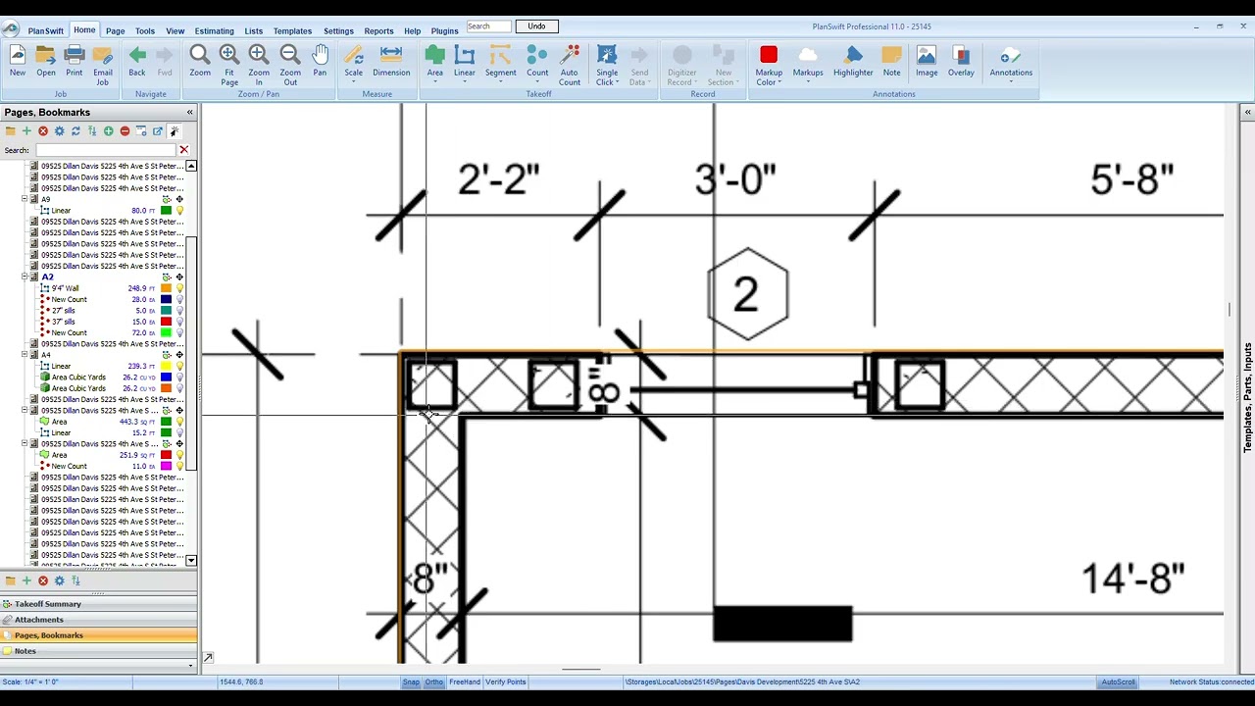Viewport: 1255px width, 706px height.
Task: Click the refresh icon in Pages toolbar
Action: (75, 131)
